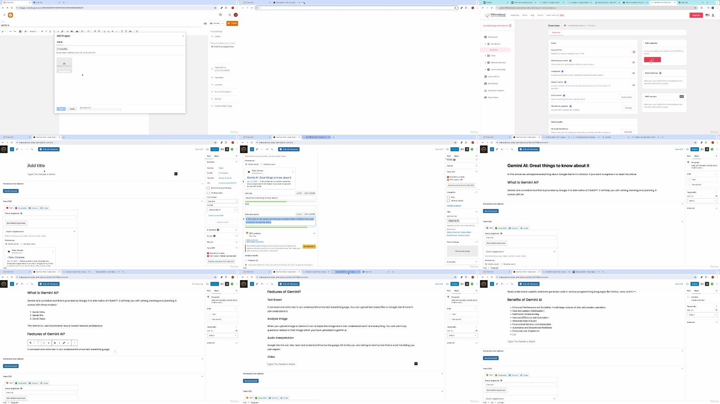This screenshot has height=404, width=720.
Task: Toggle bold in Blogger's formatting toolbar
Action: pyautogui.click(x=42, y=31)
